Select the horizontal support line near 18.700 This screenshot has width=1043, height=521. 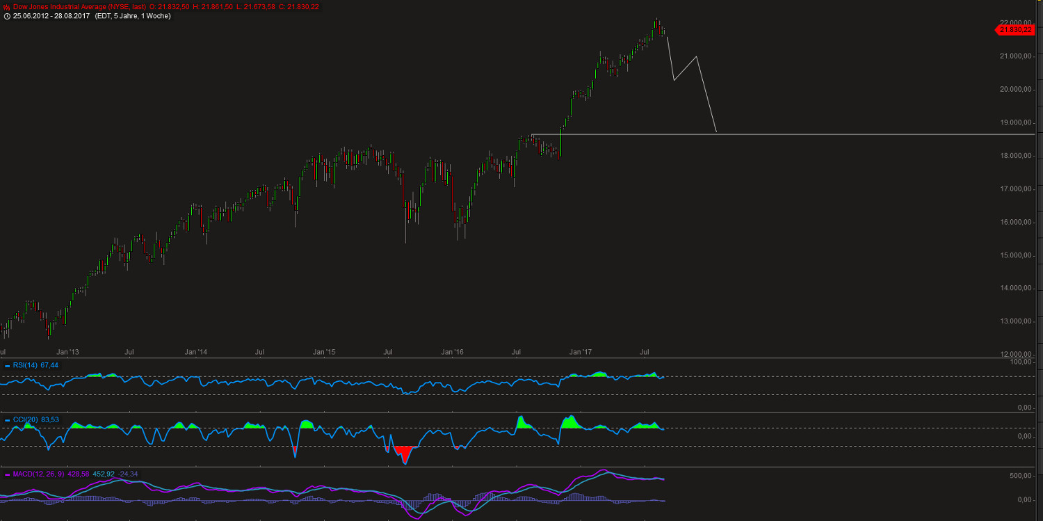782,134
